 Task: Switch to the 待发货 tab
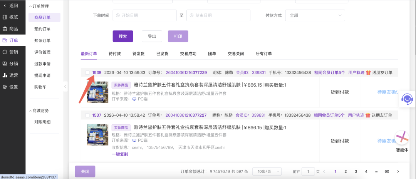138,54
